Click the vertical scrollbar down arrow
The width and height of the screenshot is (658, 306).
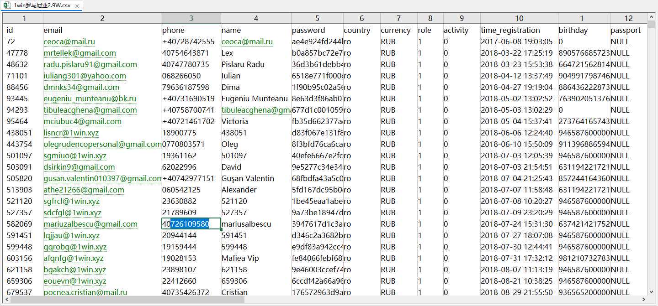tap(652, 292)
